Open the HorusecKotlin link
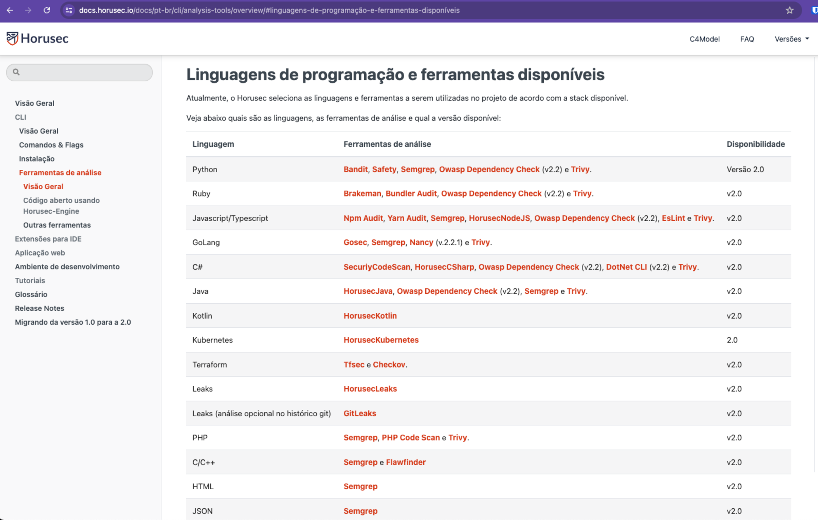This screenshot has width=818, height=520. [370, 316]
